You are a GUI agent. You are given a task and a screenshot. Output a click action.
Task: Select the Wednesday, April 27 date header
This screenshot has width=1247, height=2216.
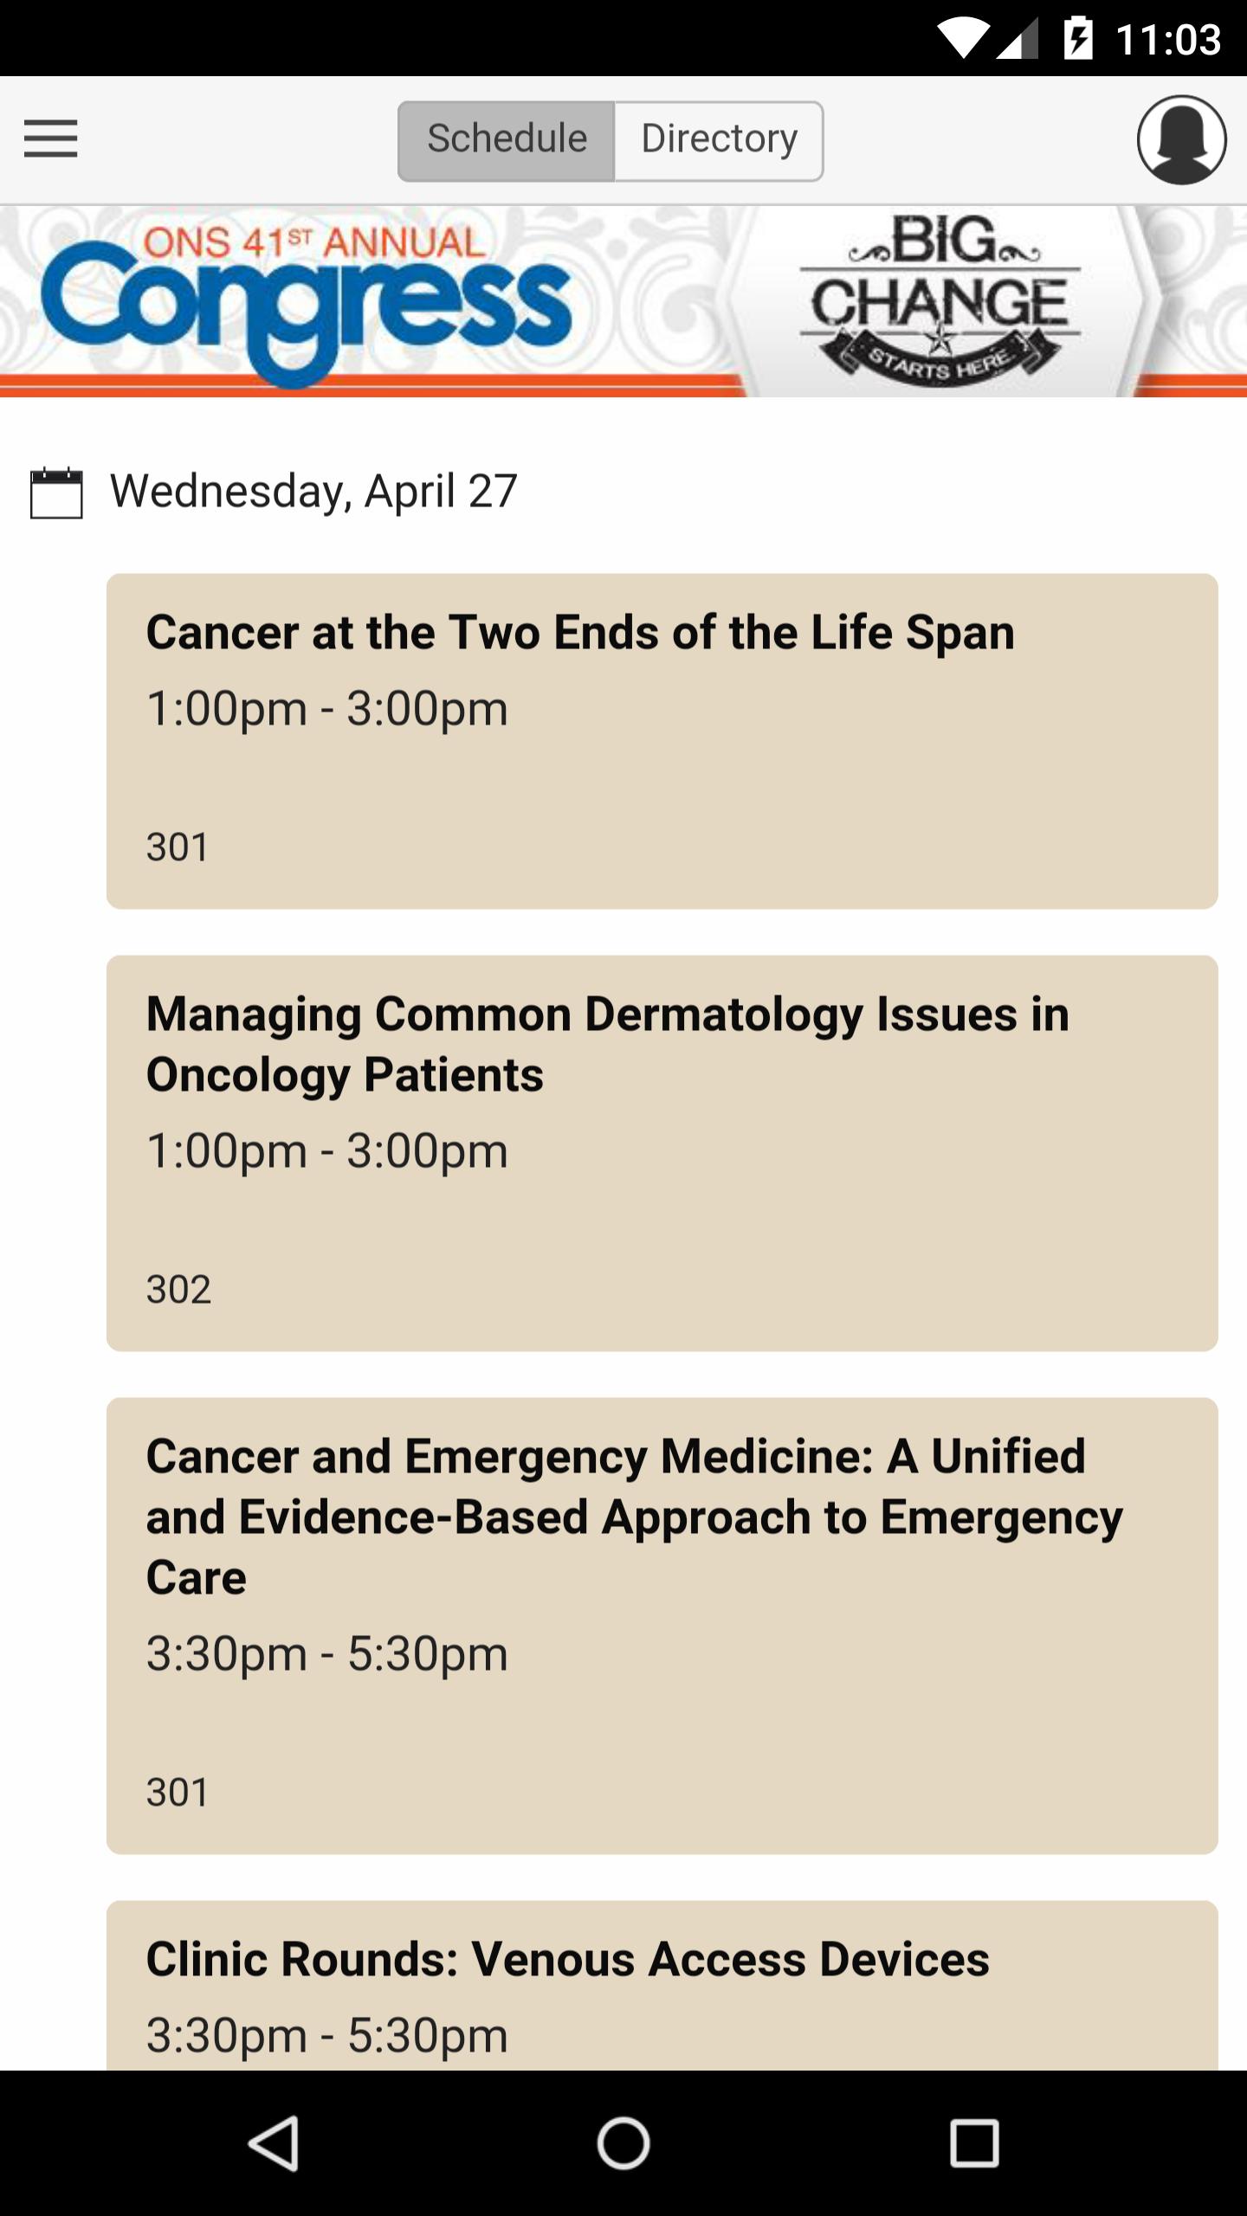(x=313, y=492)
